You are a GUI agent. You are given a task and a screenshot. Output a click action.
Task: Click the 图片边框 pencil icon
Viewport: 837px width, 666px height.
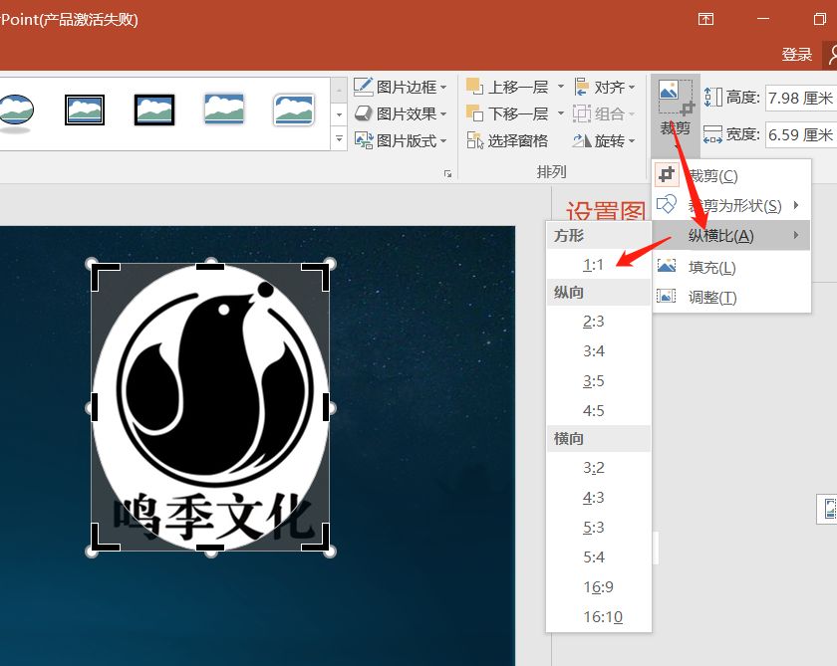(363, 87)
